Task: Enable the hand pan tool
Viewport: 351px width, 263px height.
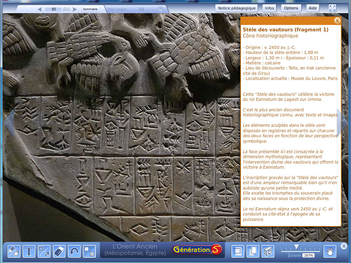Action: coord(330,251)
